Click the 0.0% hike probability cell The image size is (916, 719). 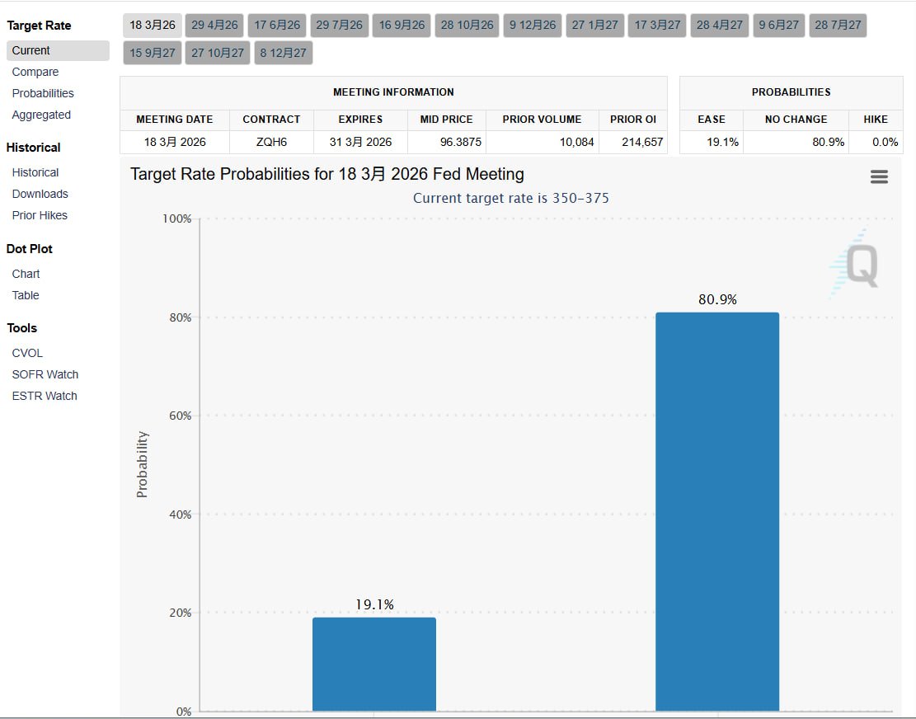(876, 142)
